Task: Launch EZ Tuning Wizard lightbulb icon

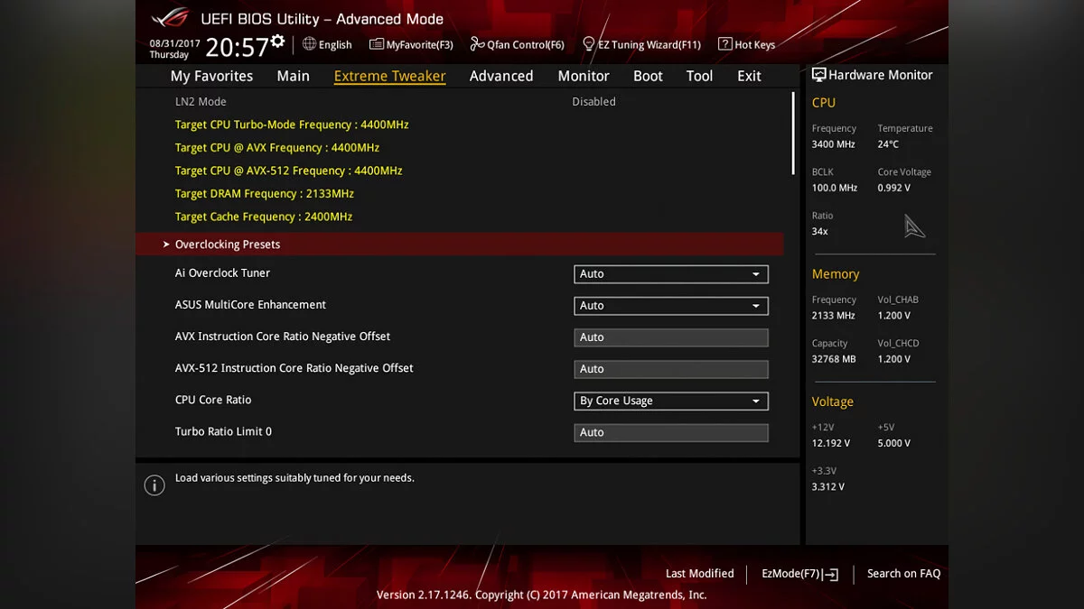Action: click(x=588, y=44)
